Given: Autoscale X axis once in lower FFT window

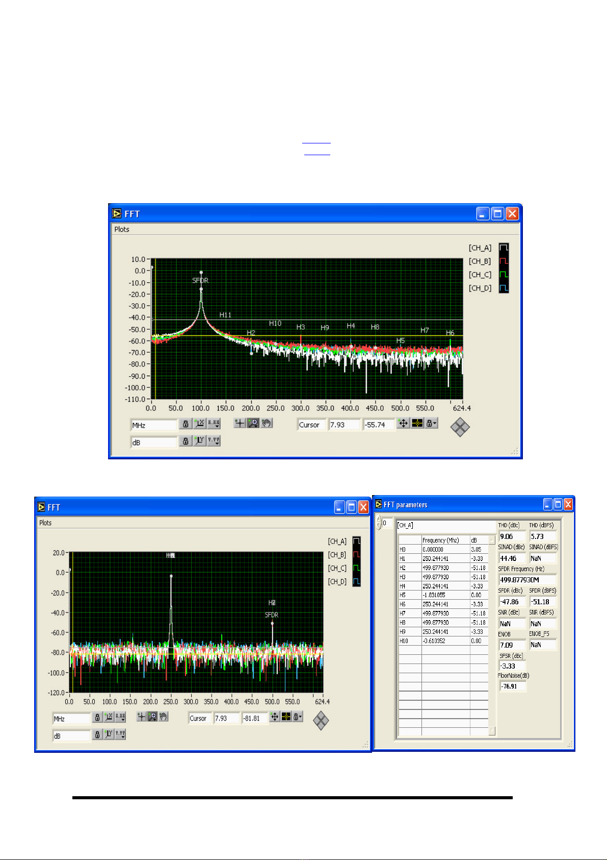Looking at the screenshot, I should pos(109,718).
